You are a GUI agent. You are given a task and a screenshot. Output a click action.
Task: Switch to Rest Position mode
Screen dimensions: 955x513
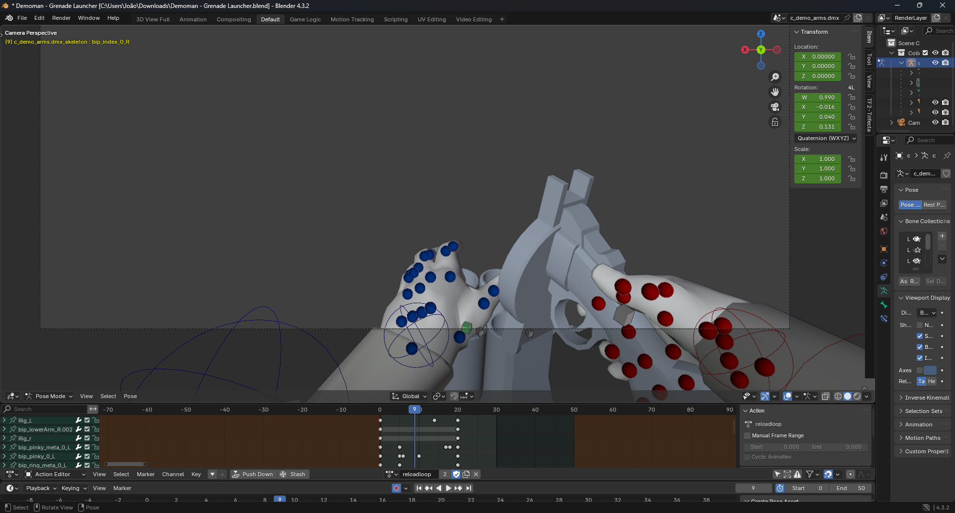point(934,205)
